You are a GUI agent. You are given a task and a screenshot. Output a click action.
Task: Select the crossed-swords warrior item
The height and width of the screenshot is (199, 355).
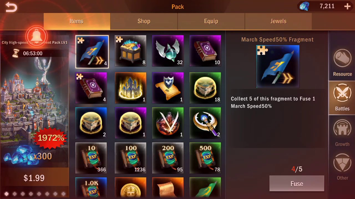coord(168,123)
